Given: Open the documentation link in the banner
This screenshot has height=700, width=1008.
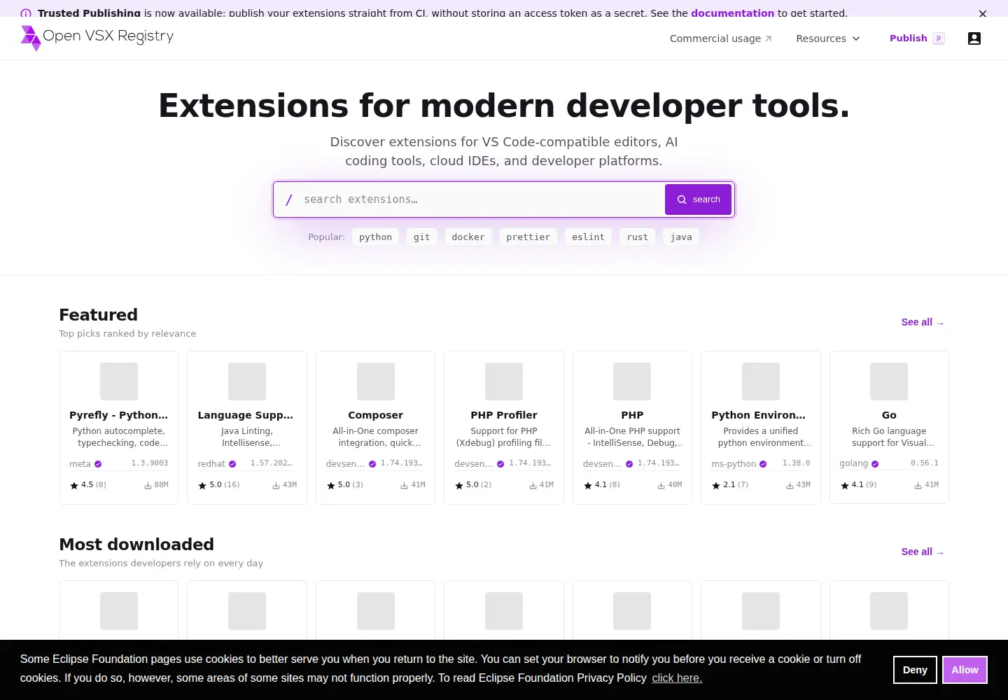Looking at the screenshot, I should coord(732,13).
